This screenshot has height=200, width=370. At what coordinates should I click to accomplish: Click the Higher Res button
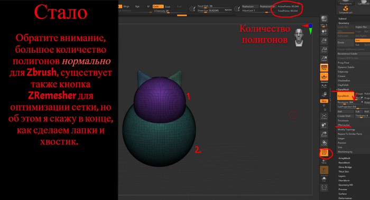click(x=362, y=27)
